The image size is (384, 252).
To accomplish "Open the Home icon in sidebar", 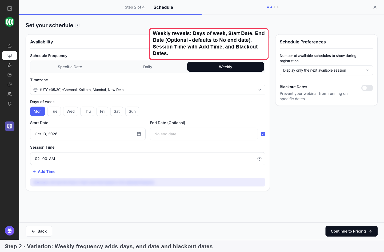I will [x=10, y=46].
